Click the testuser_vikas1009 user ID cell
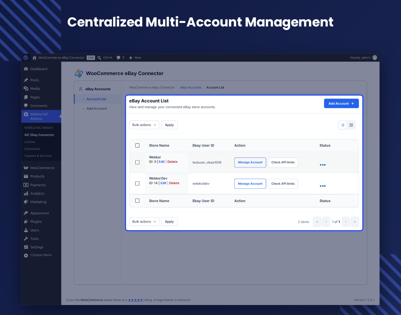The height and width of the screenshot is (315, 401). pyautogui.click(x=207, y=163)
